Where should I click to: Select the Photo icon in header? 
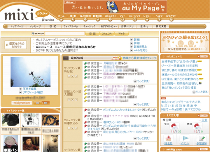tap(122, 19)
